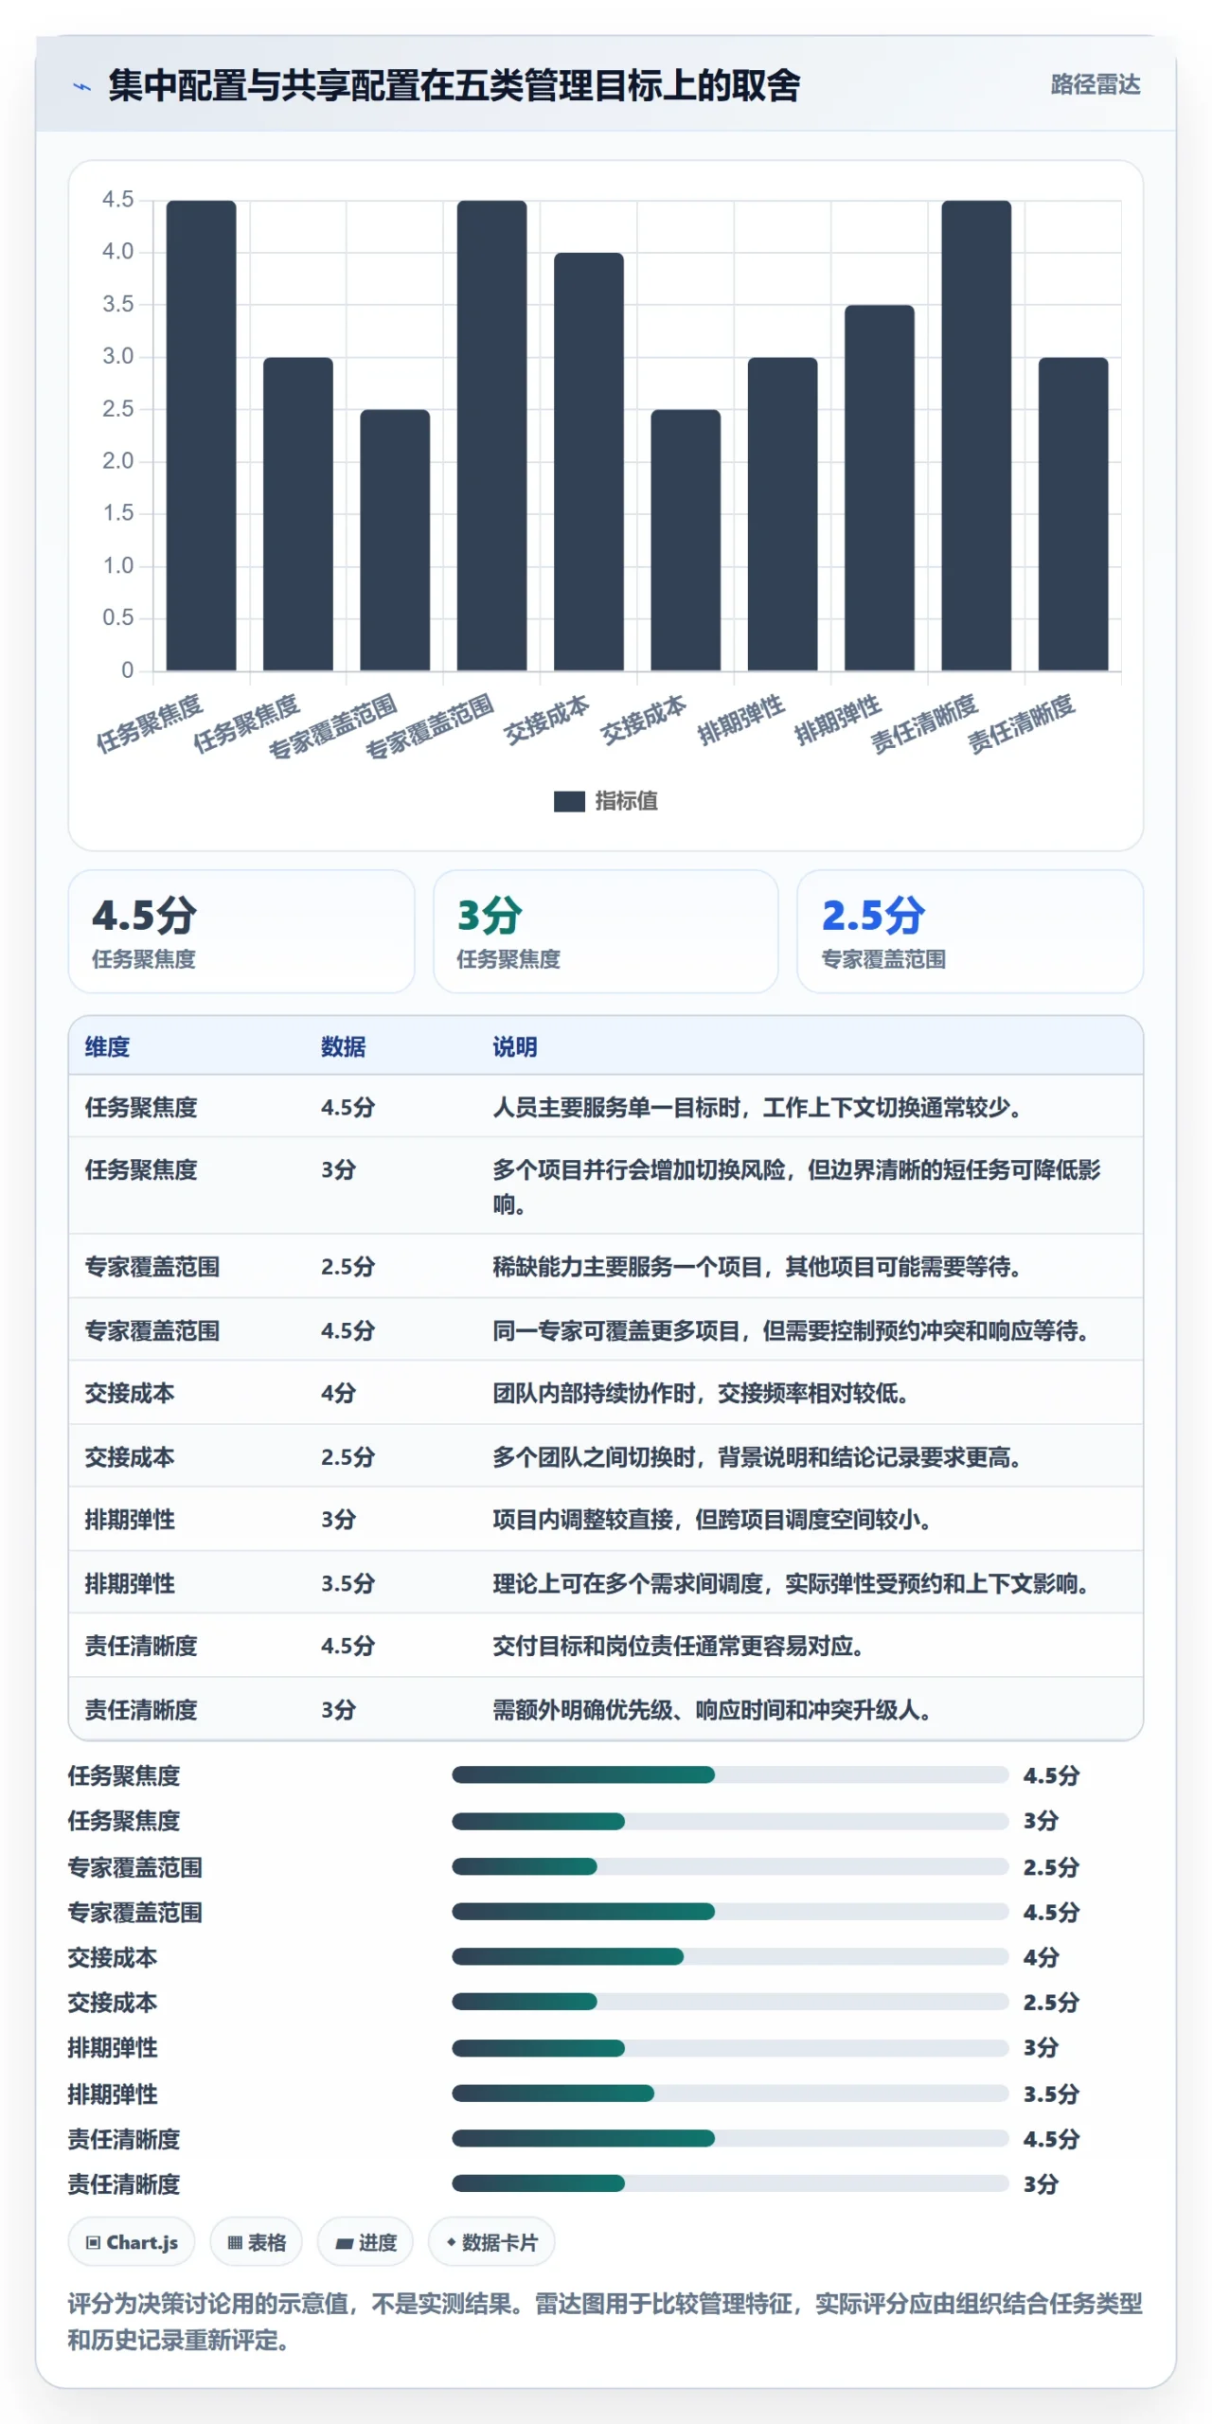
Task: Click the 排期弹性 progress bar showing 3.5分
Action: coord(730,2093)
